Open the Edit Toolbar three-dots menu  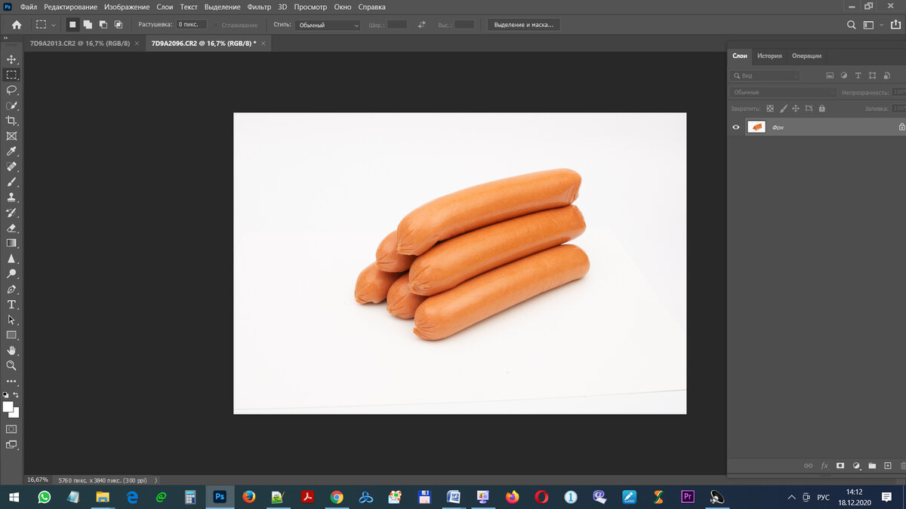[x=11, y=381]
